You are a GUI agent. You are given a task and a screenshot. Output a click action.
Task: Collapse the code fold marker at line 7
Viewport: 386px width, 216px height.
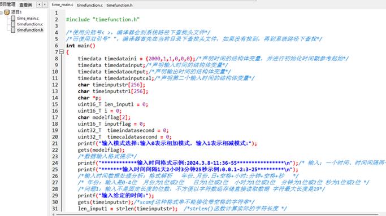[61, 52]
